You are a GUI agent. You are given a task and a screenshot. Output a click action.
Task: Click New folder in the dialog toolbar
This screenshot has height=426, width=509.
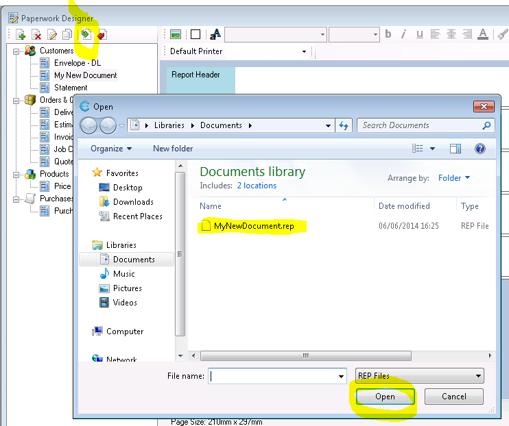pyautogui.click(x=173, y=149)
